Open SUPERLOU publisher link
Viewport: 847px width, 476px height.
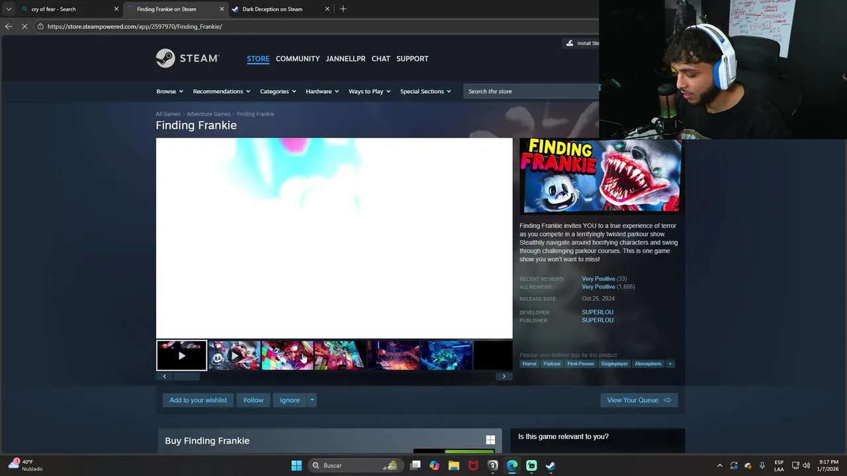598,320
